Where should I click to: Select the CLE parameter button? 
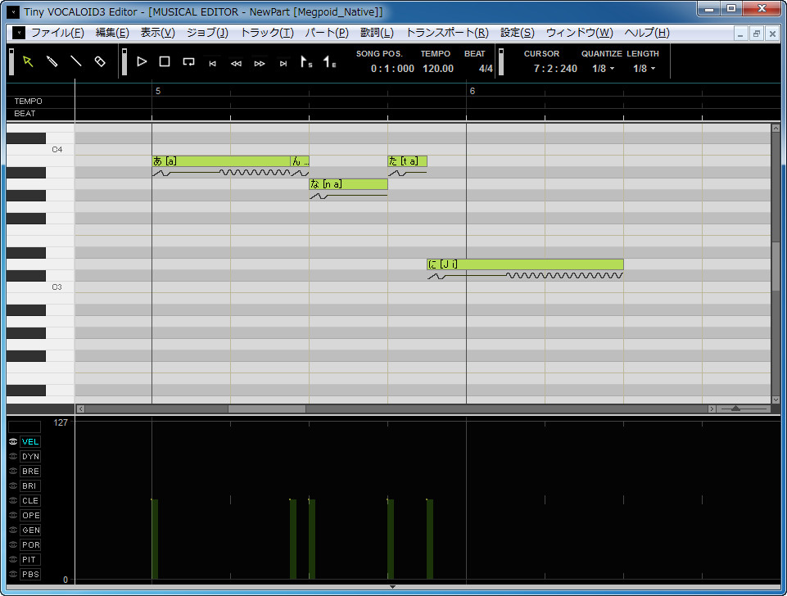30,501
